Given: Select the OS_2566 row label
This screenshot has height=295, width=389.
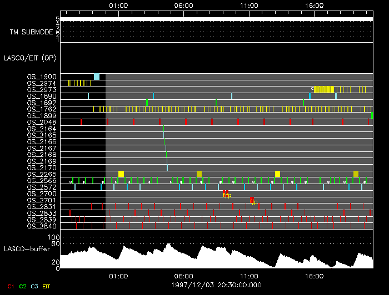Looking at the screenshot, I should tap(42, 181).
